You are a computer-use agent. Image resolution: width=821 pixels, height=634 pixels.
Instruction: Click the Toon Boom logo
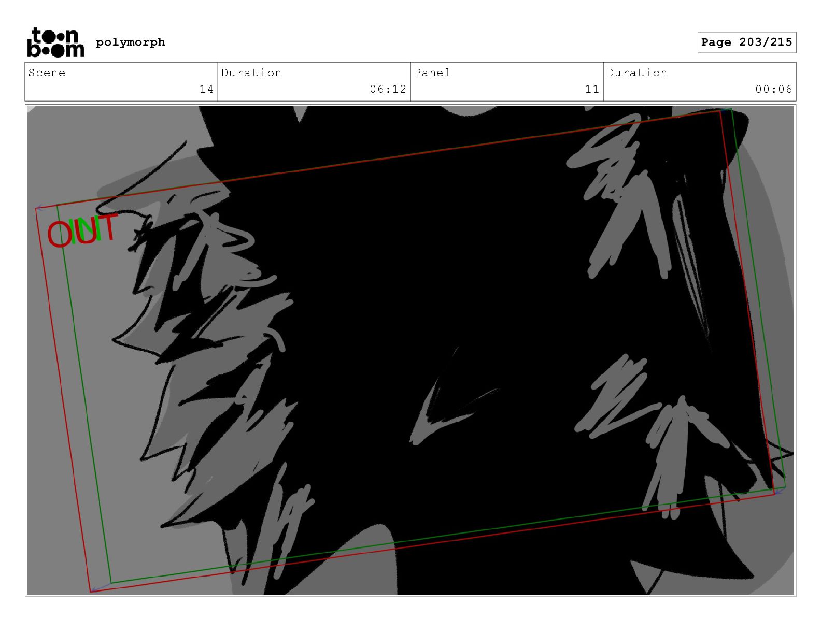click(55, 42)
